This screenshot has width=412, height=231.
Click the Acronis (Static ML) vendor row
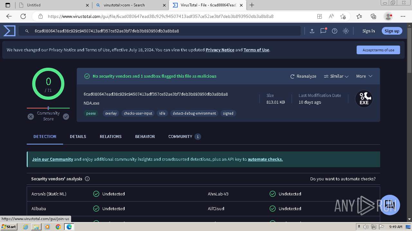pyautogui.click(x=115, y=194)
